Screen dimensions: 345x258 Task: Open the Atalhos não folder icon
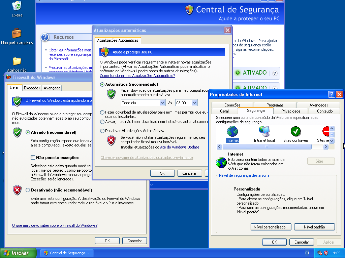pyautogui.click(x=17, y=61)
